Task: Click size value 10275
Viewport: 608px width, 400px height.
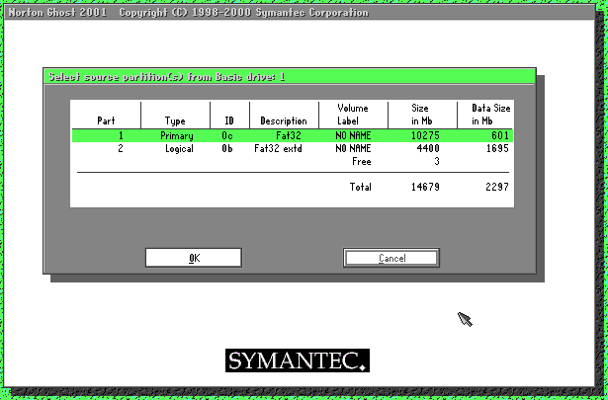Action: [x=425, y=135]
